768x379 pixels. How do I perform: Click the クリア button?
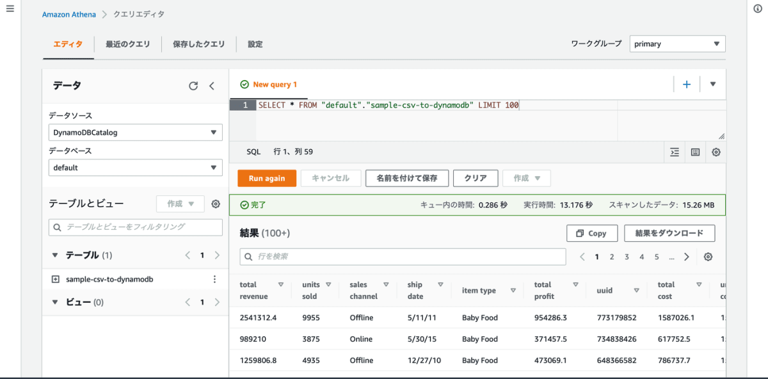click(x=476, y=178)
